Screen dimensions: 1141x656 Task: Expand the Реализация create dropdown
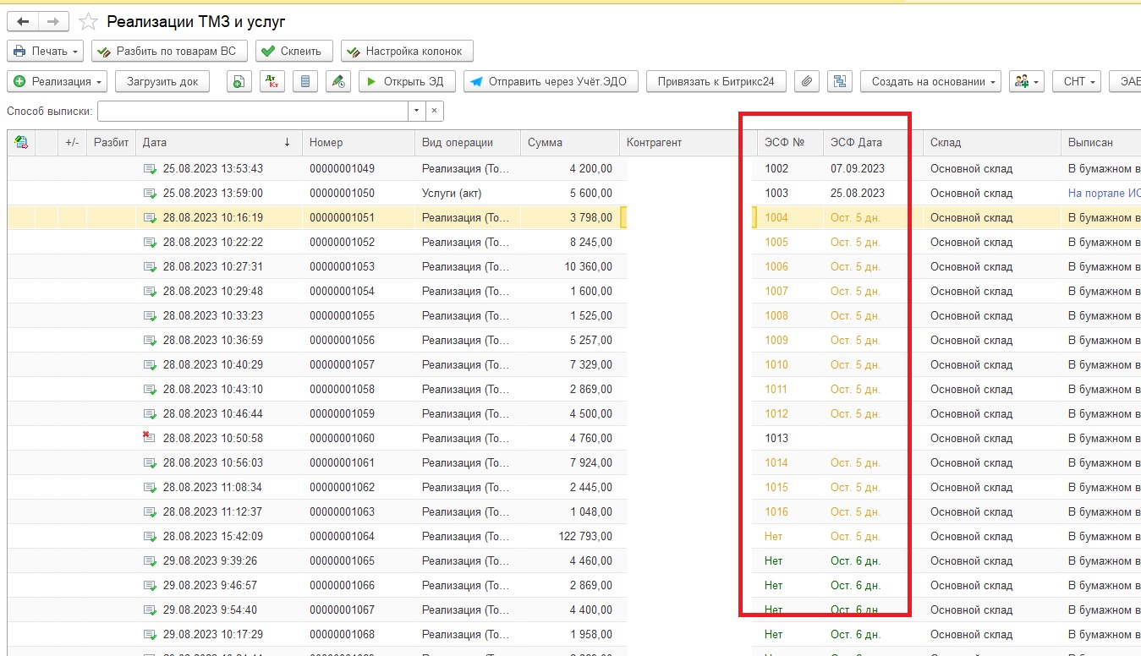point(58,81)
